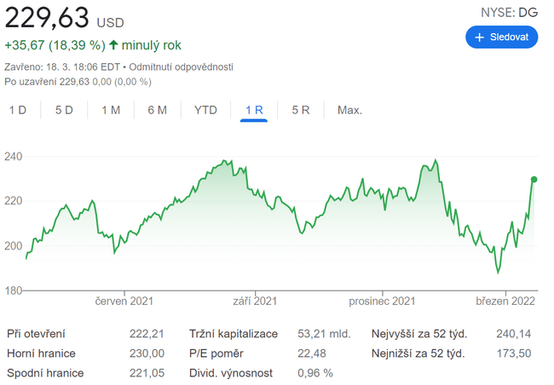Viewport: 554px width, 385px height.
Task: Select the YTD range tab
Action: (x=205, y=110)
